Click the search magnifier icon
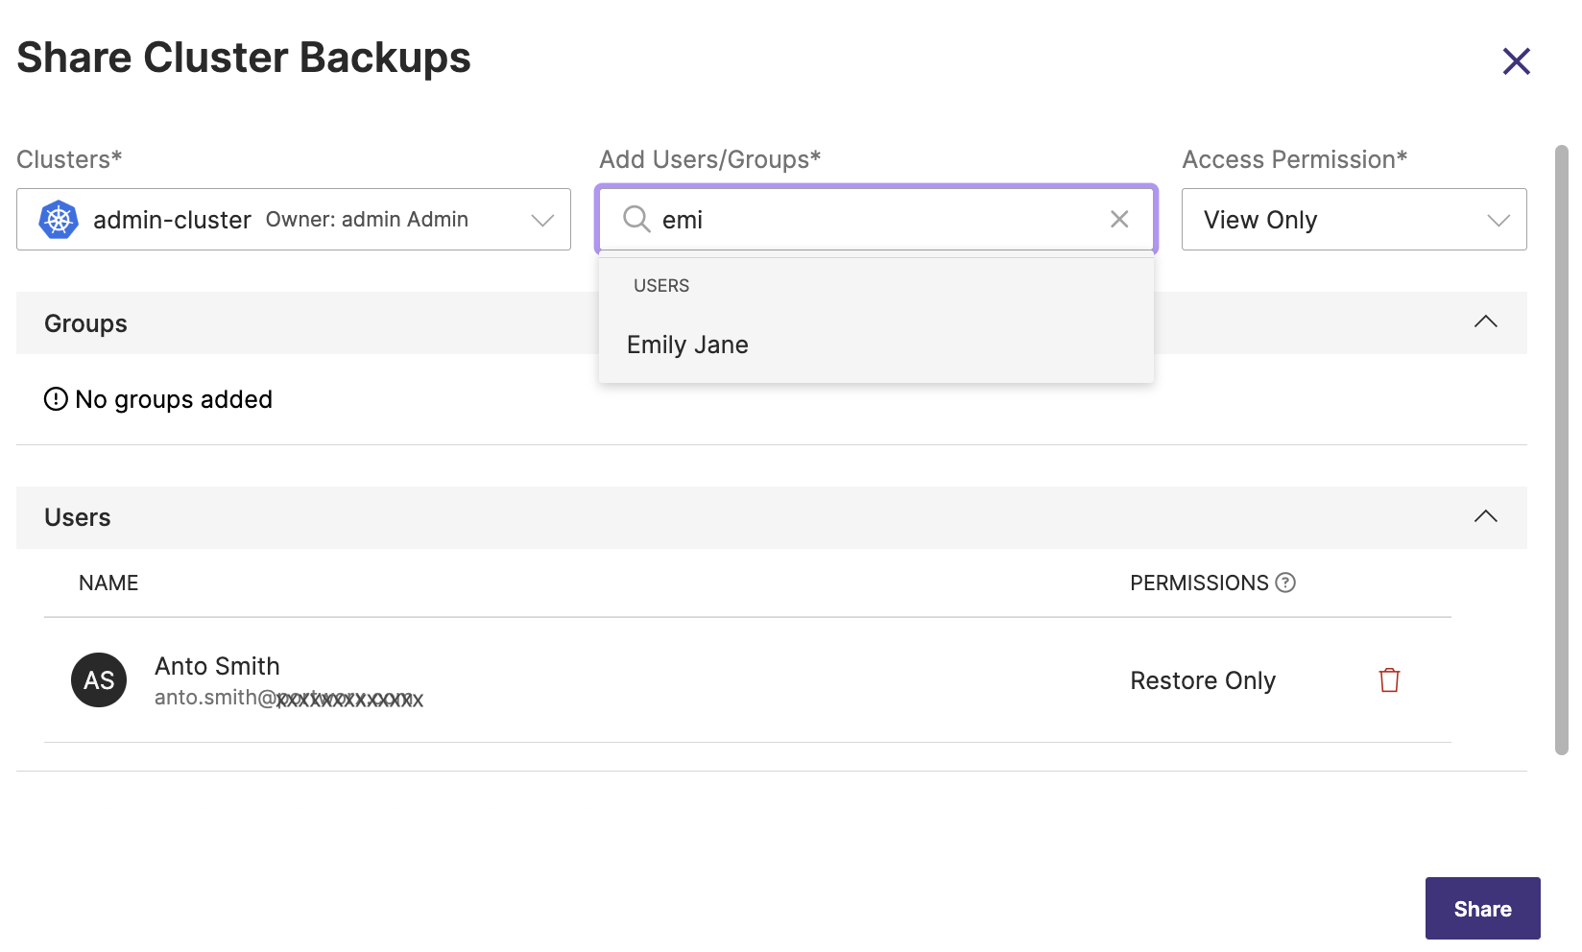 tap(636, 220)
